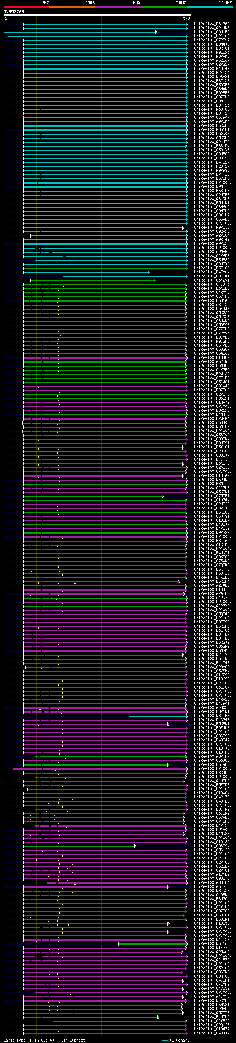236x1043 pixels.
Task: Open hit UniRef100_A7PS17
Action: (x=212, y=40)
